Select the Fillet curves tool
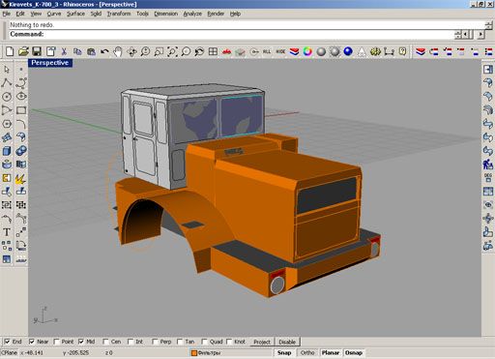This screenshot has height=359, width=495. 21,124
